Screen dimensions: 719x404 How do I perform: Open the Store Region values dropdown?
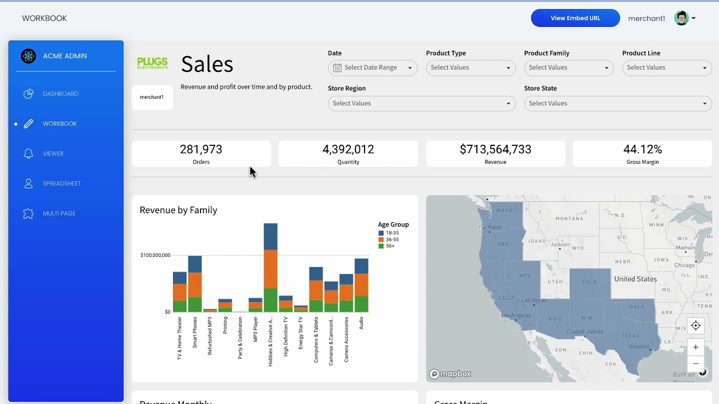[421, 103]
